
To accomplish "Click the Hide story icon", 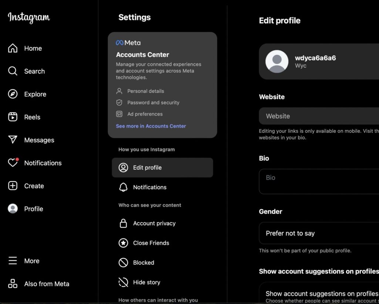I will pos(123,282).
